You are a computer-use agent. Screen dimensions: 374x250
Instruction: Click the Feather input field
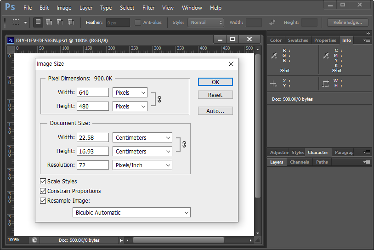118,23
